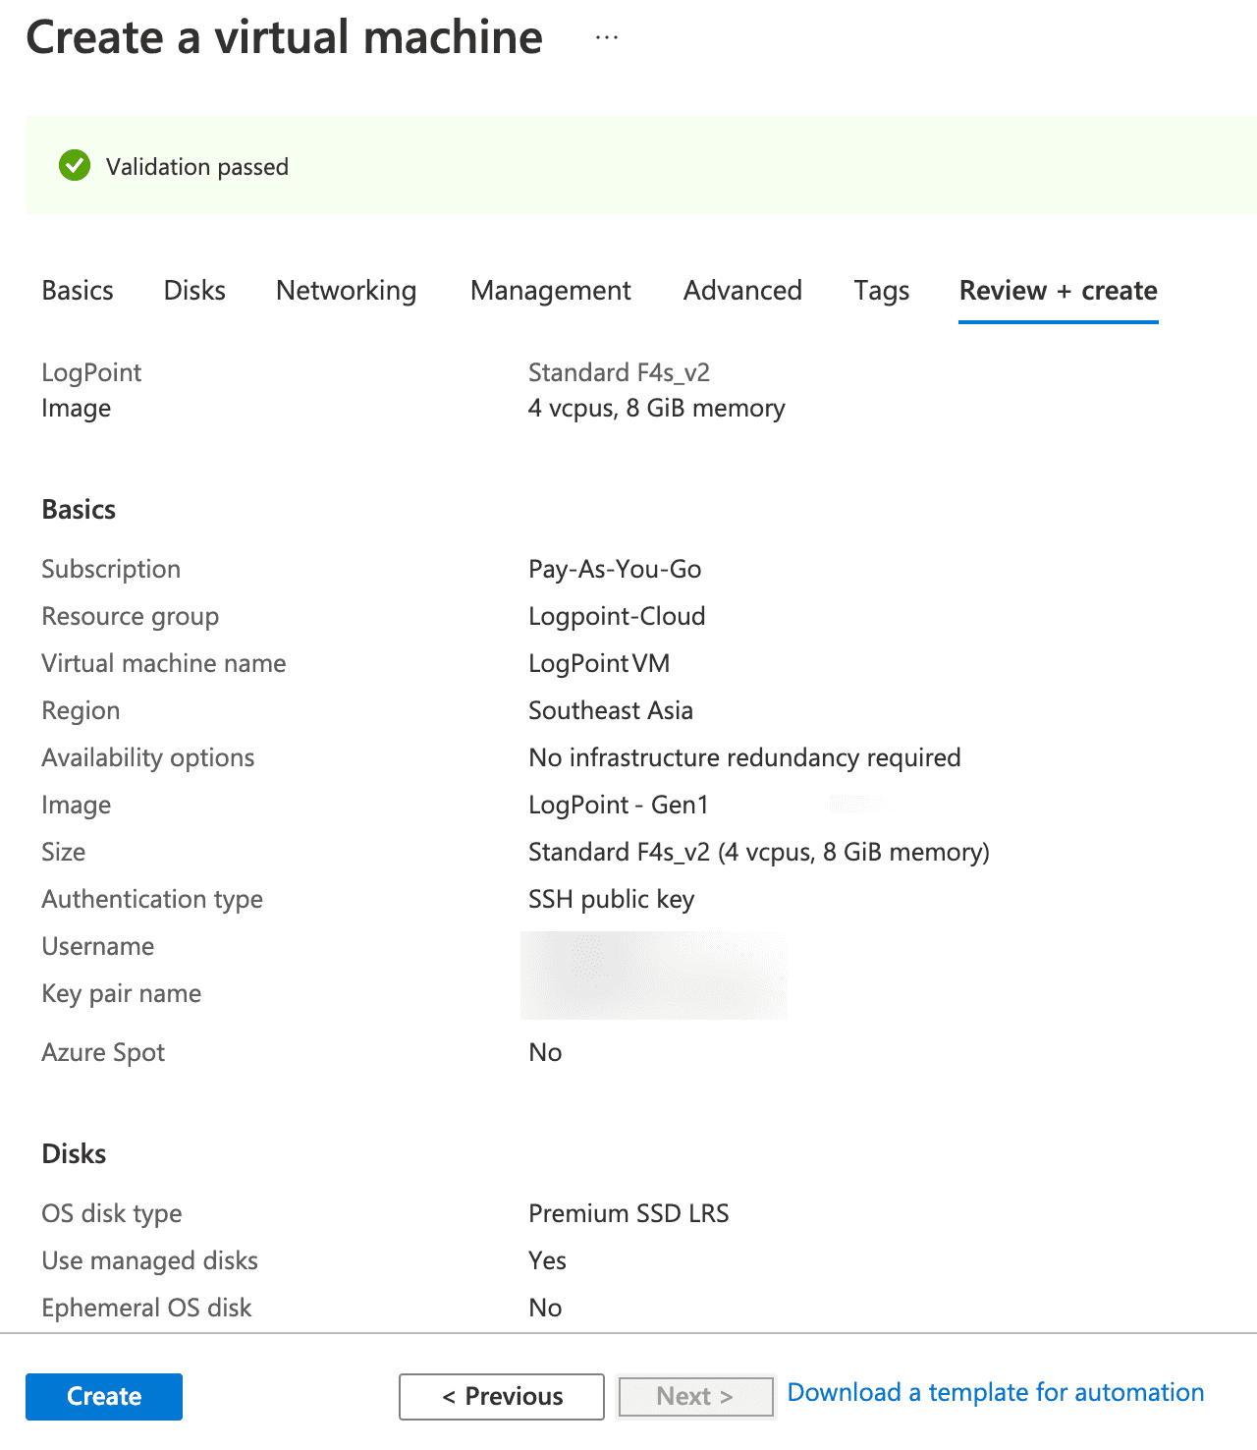Open the Tags tab

click(x=881, y=291)
